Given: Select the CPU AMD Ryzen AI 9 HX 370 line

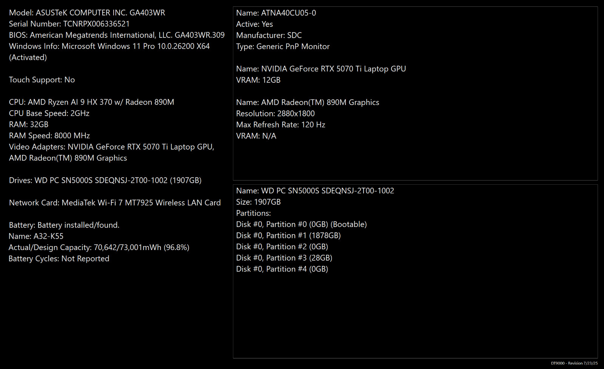Looking at the screenshot, I should tap(92, 102).
